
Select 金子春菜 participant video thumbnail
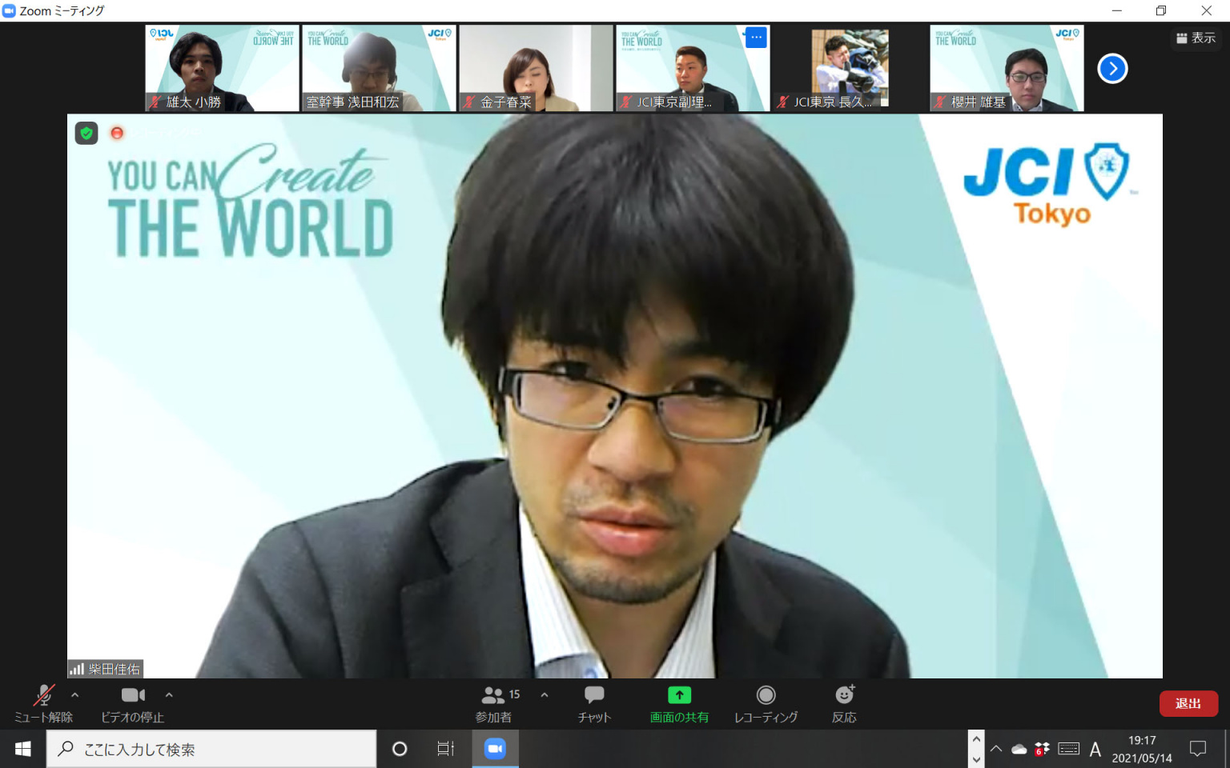pyautogui.click(x=536, y=68)
